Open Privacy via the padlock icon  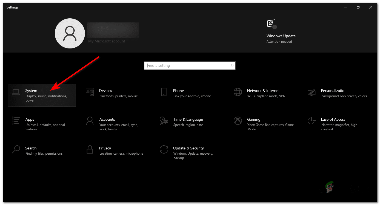tap(90, 150)
